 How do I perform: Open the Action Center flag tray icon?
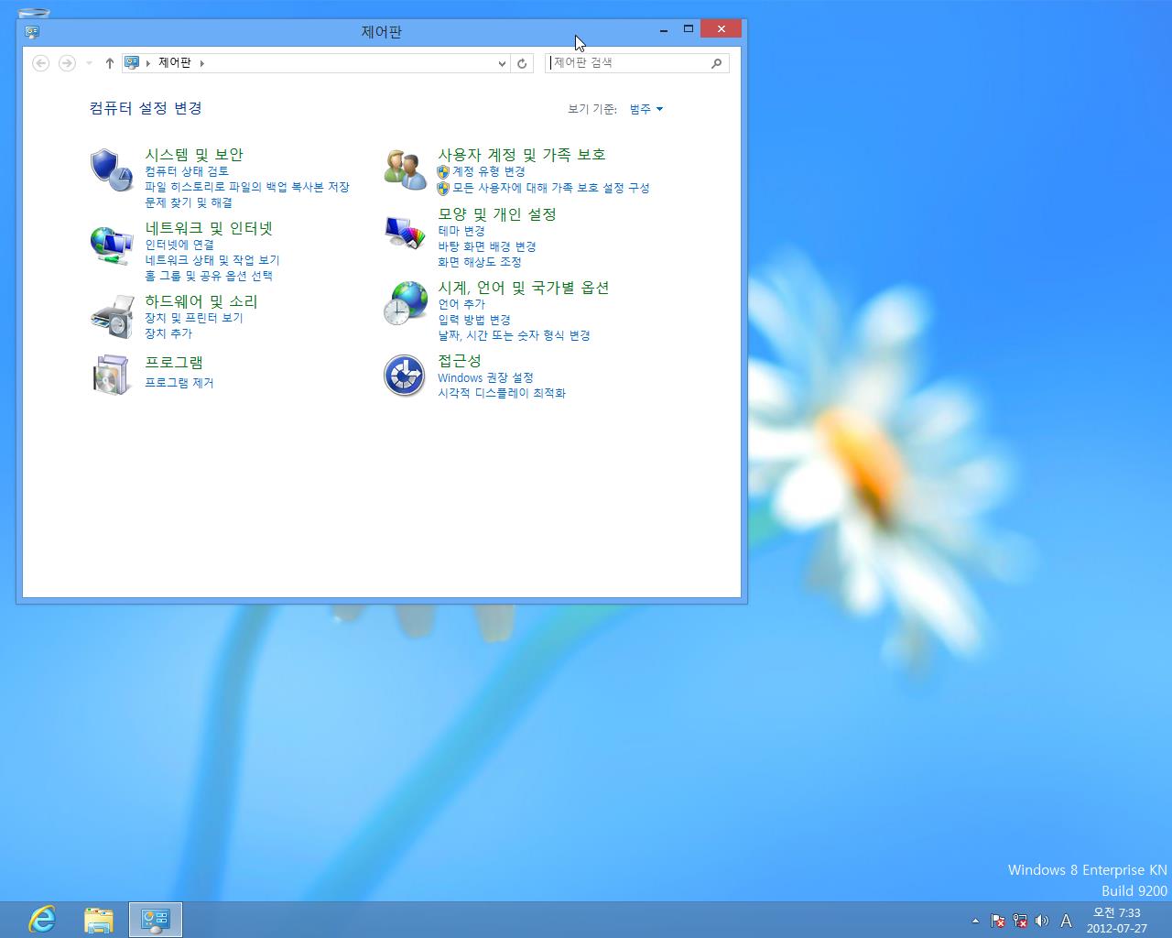(x=998, y=921)
